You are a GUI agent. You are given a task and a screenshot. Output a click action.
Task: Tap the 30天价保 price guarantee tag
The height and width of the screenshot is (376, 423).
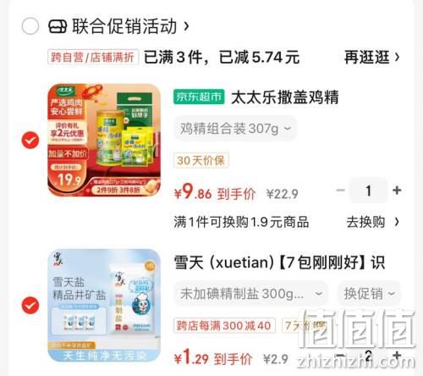click(201, 161)
